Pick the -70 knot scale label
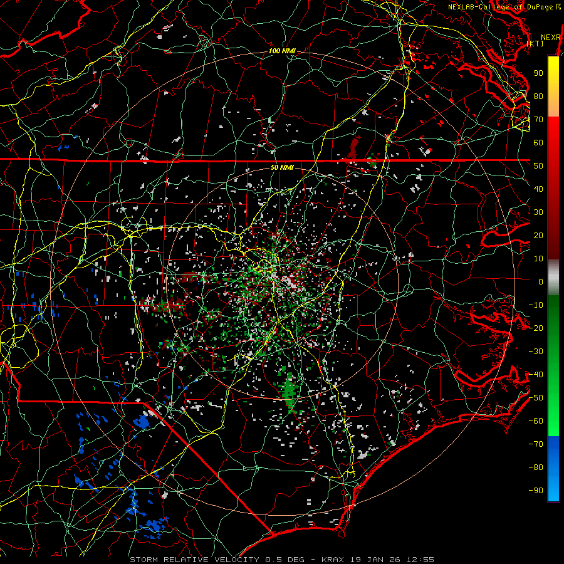The image size is (564, 564). pyautogui.click(x=536, y=444)
